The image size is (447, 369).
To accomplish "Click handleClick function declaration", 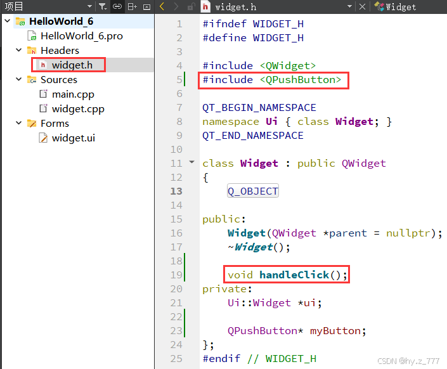I will [x=287, y=275].
